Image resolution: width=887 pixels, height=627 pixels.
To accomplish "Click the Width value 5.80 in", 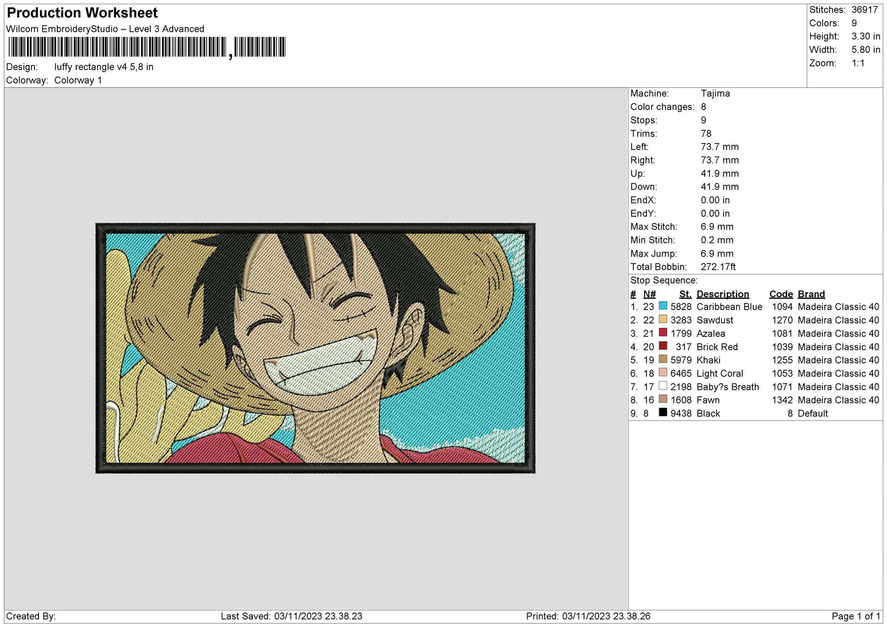I will point(866,50).
